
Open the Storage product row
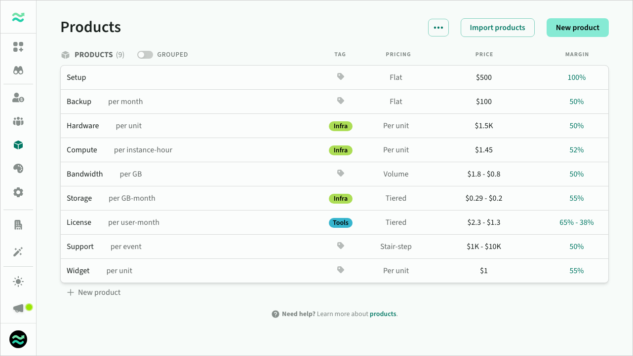coord(79,198)
